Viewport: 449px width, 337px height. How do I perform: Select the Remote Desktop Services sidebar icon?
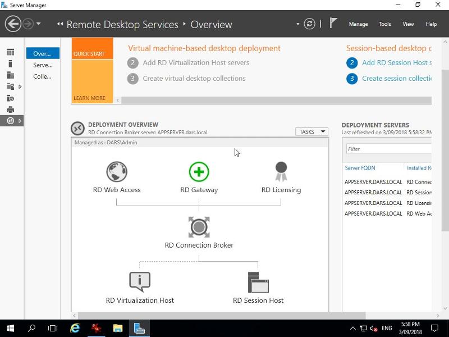10,121
